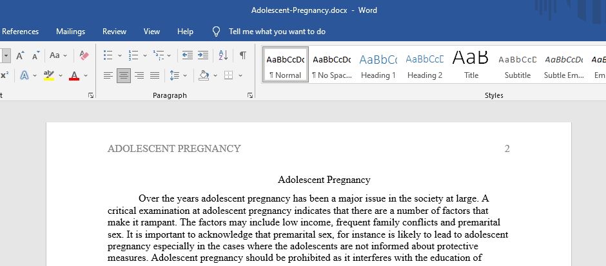Open the Change Case Aa button
The image size is (606, 266).
click(x=55, y=55)
